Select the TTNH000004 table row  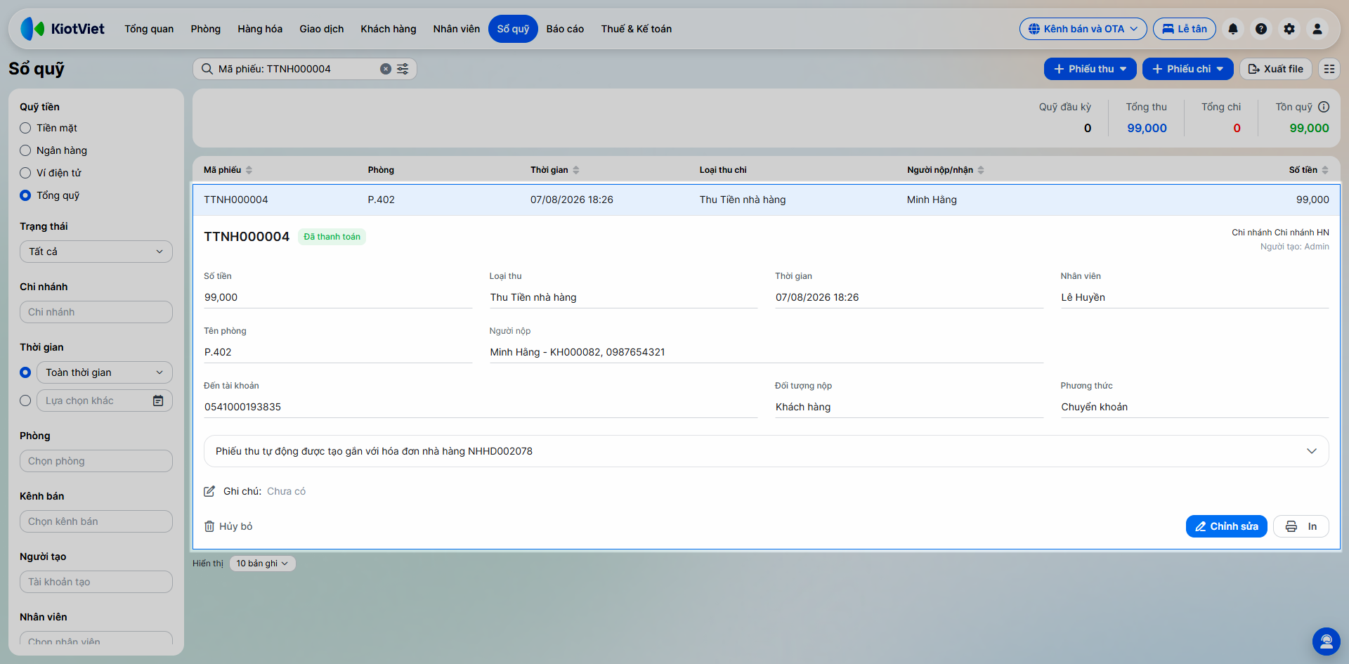click(x=766, y=200)
